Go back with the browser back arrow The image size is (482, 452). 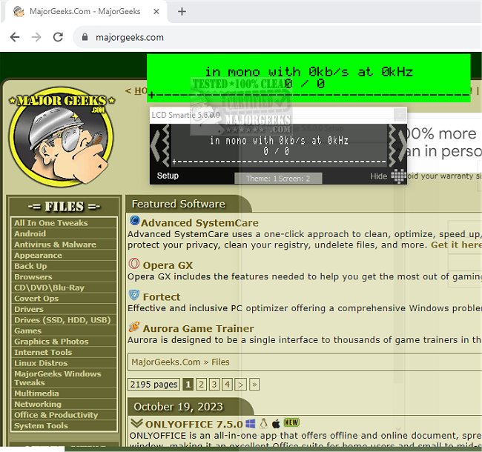point(15,37)
